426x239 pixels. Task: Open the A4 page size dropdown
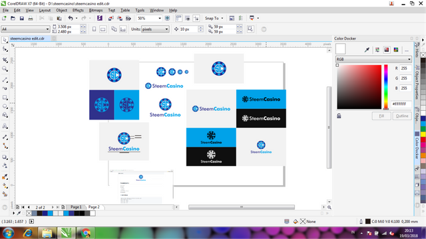(47, 29)
